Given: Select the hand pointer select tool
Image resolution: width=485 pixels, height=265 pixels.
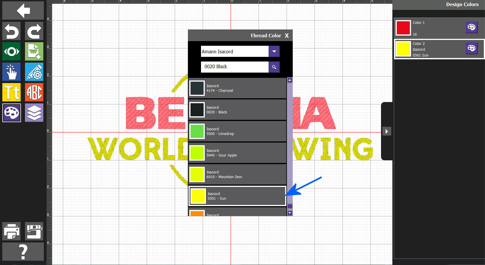Looking at the screenshot, I should 12,72.
